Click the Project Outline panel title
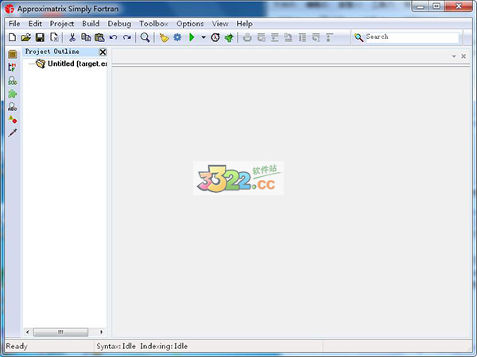The width and height of the screenshot is (477, 357). point(52,52)
